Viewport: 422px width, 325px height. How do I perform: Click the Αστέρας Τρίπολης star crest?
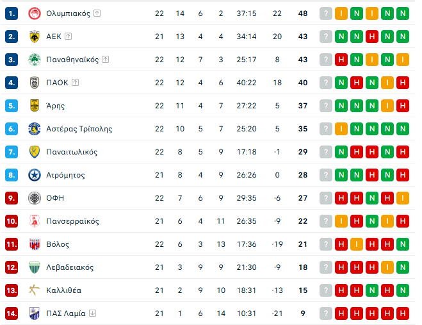coord(35,129)
